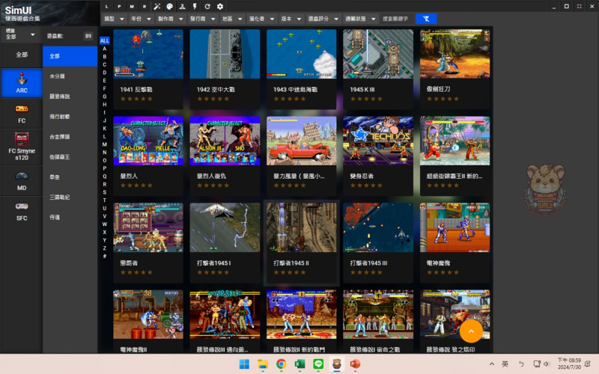Focus the 搜索關鍵字 search field

(x=396, y=19)
